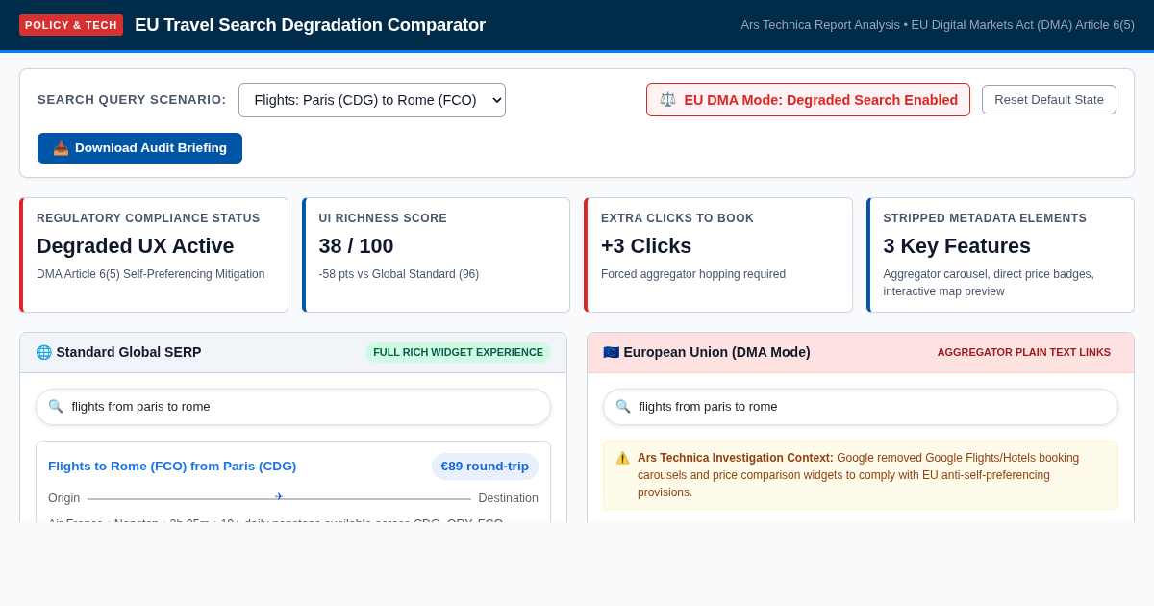Click magnifier icon in EU DMA search box
This screenshot has width=1154, height=606.
pyautogui.click(x=623, y=407)
